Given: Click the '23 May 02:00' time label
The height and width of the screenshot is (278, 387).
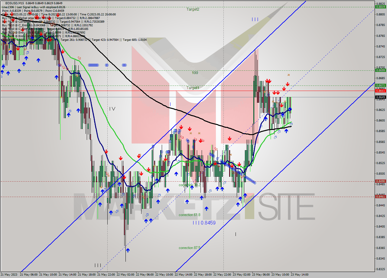Looking at the screenshot, I should click(242, 275).
